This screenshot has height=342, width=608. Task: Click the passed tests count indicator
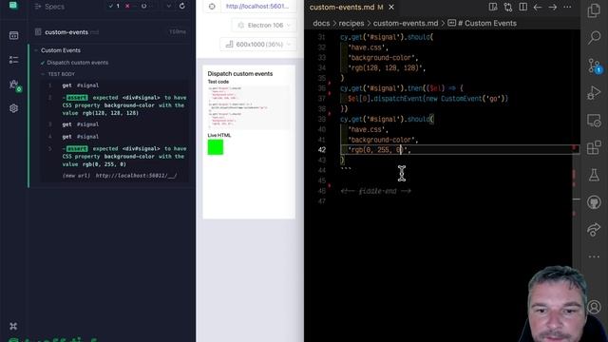pyautogui.click(x=114, y=7)
